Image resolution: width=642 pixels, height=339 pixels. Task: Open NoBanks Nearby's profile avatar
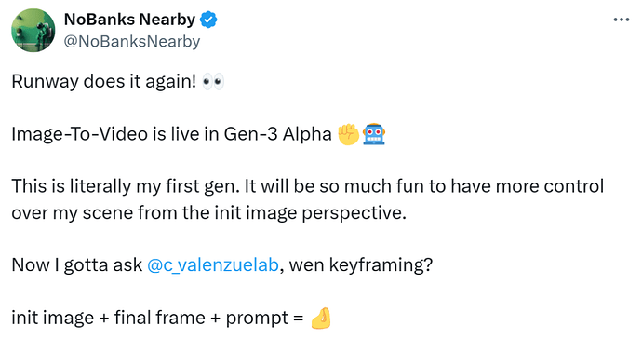pyautogui.click(x=33, y=31)
